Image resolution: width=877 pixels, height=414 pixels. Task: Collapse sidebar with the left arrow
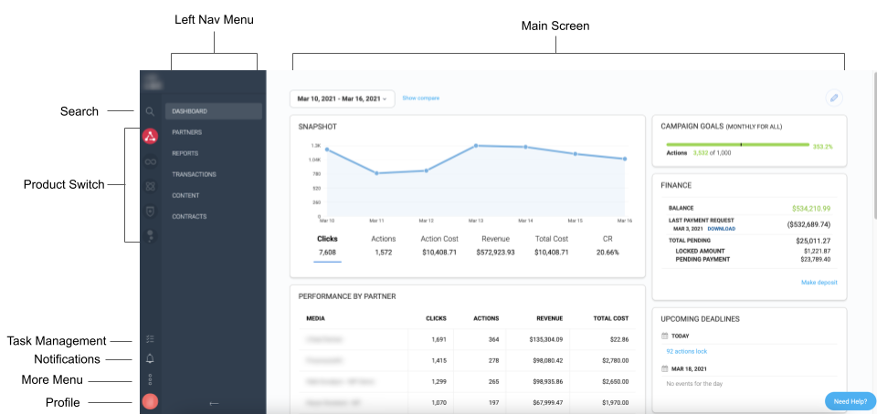[214, 402]
